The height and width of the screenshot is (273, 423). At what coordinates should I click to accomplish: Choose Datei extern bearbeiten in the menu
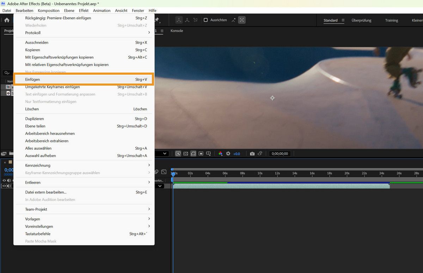coord(84,192)
